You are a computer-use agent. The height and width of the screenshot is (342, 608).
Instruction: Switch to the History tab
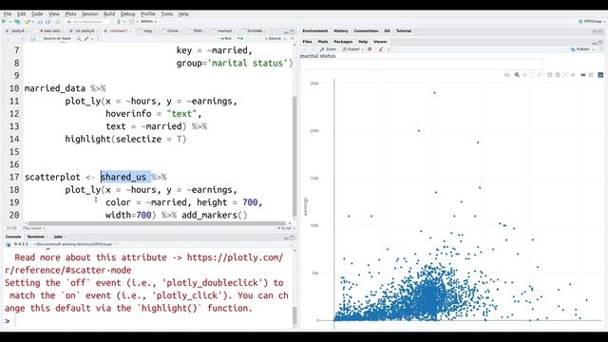click(341, 31)
